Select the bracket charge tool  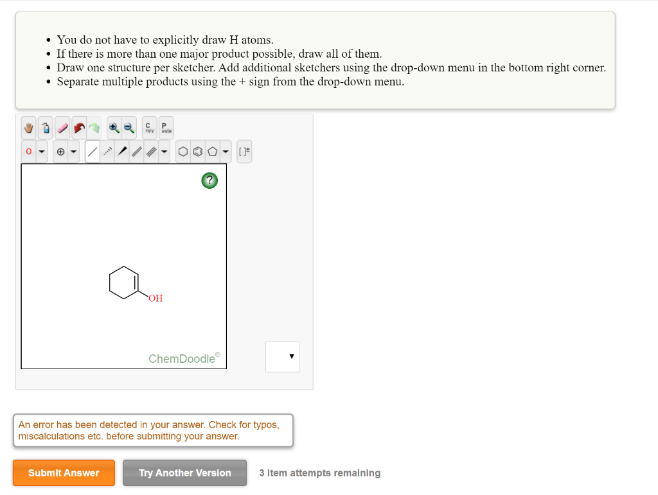[x=244, y=152]
